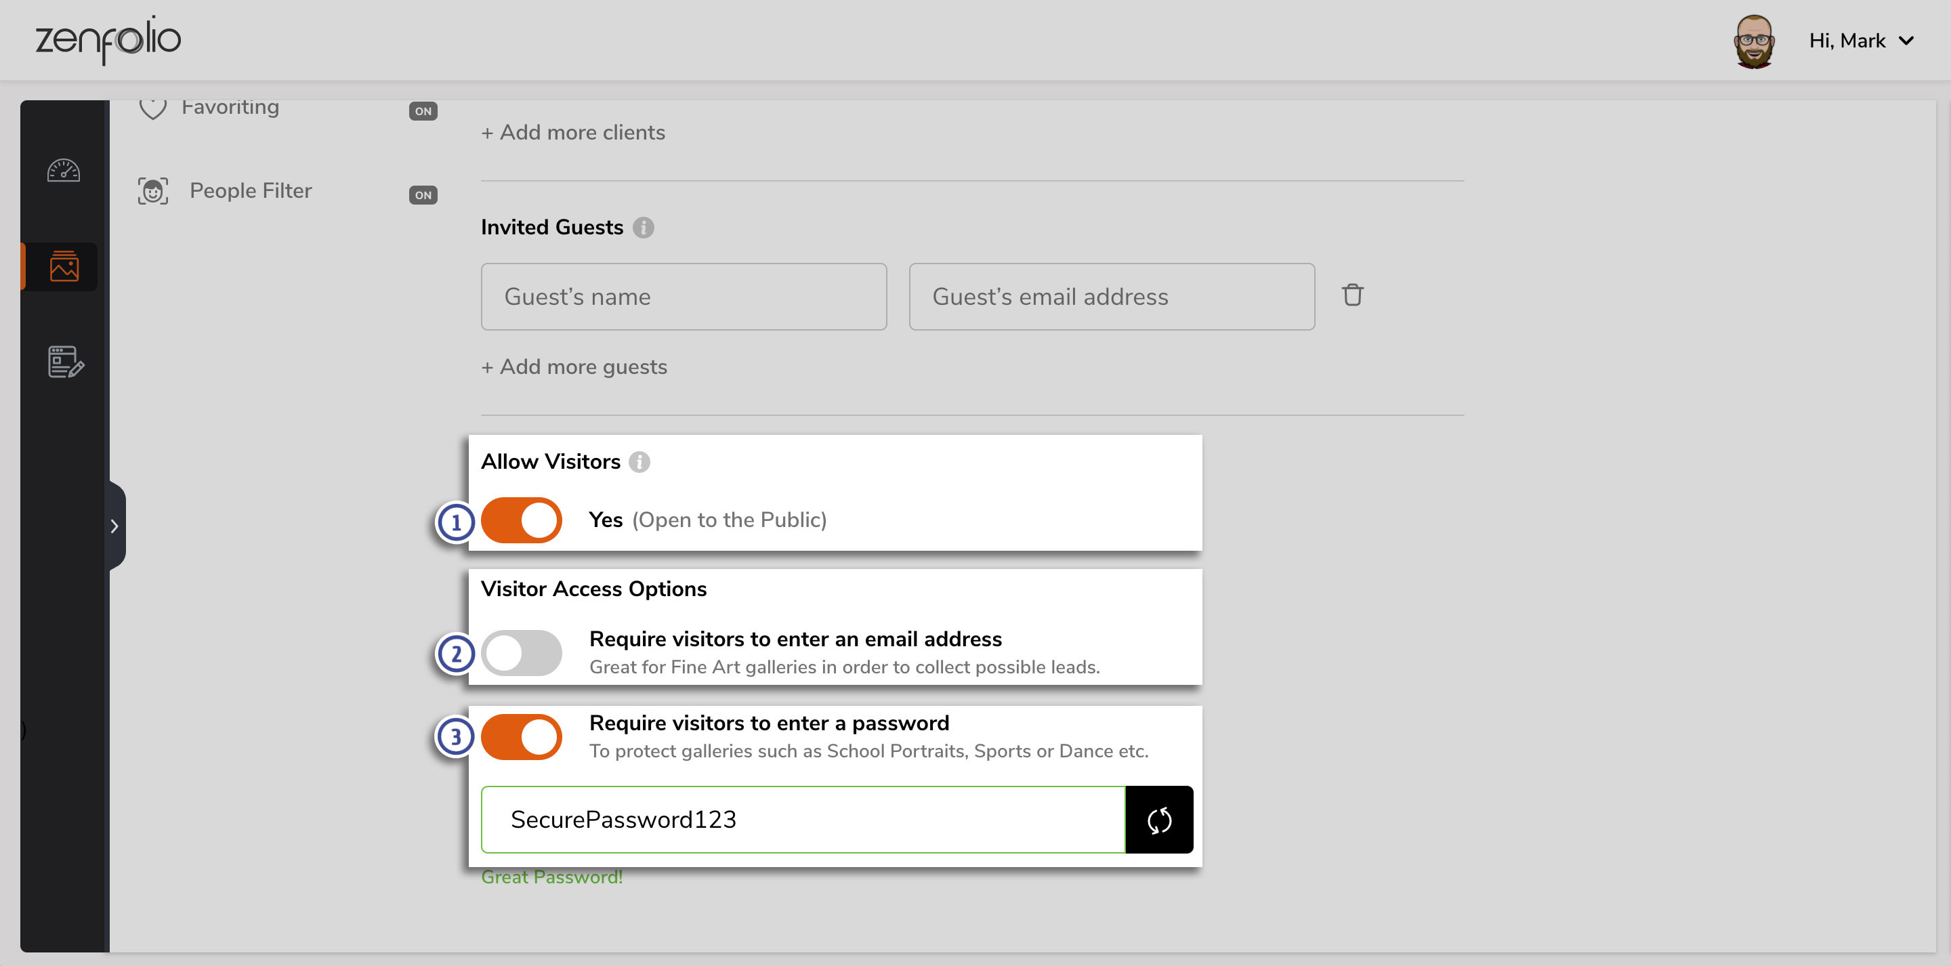Delete the guest row using trash icon

click(x=1354, y=295)
